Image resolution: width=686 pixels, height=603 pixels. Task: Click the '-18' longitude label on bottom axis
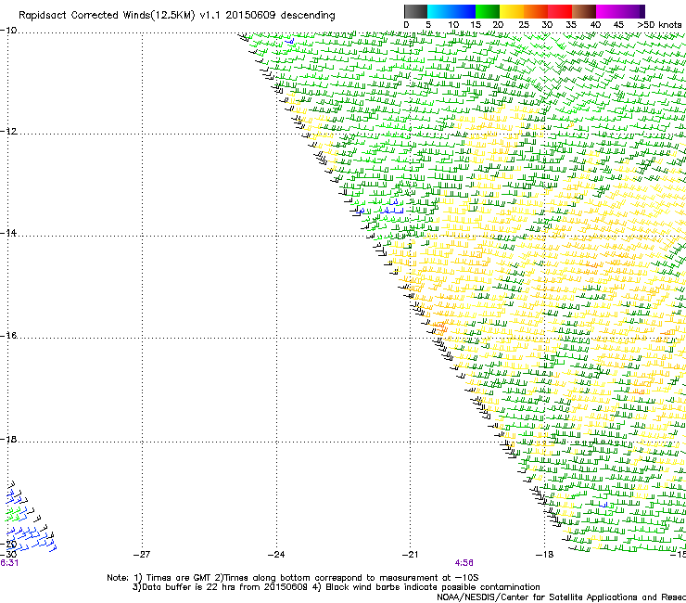point(545,555)
